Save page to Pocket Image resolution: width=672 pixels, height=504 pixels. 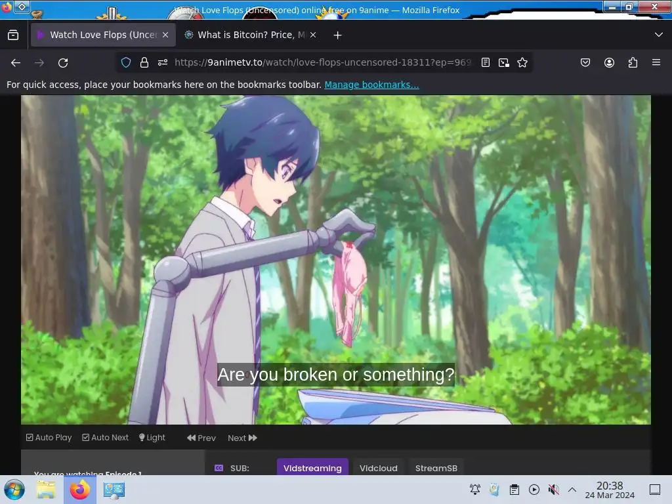[x=585, y=62]
